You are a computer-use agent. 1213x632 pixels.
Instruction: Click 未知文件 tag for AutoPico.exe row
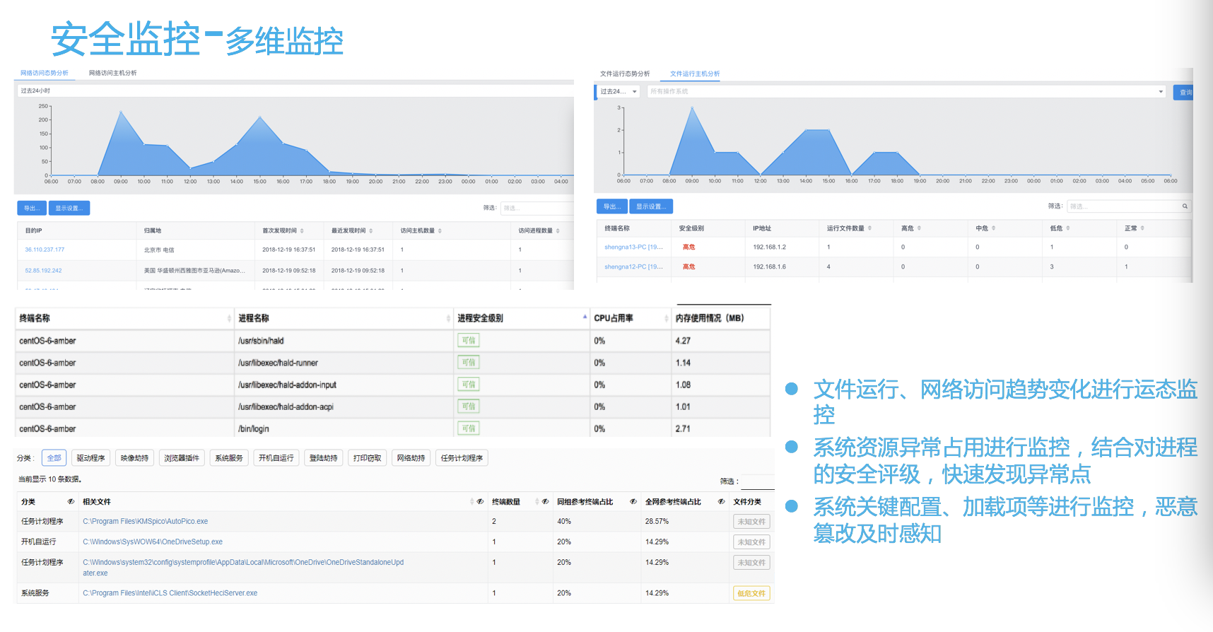tap(751, 522)
